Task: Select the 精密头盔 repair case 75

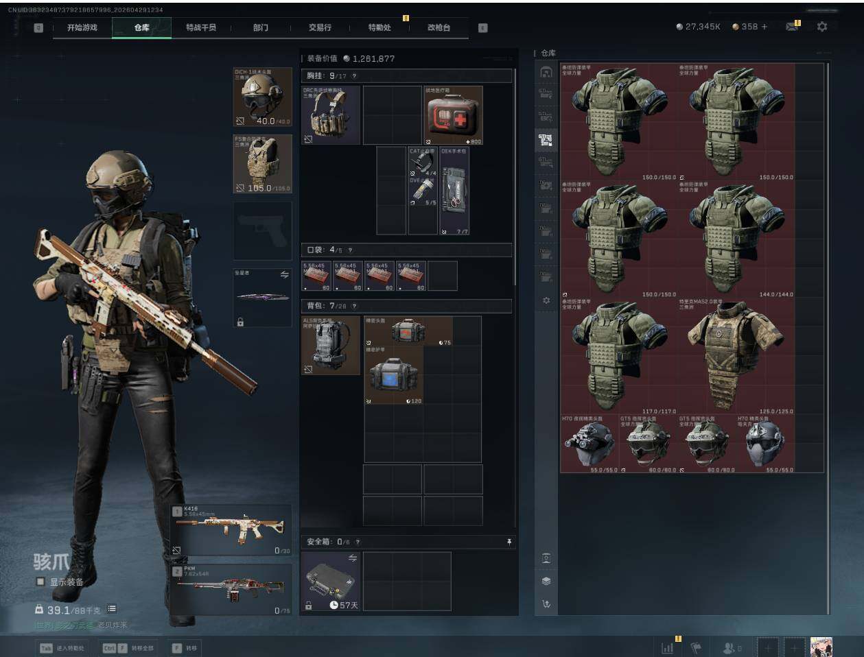Action: click(408, 331)
